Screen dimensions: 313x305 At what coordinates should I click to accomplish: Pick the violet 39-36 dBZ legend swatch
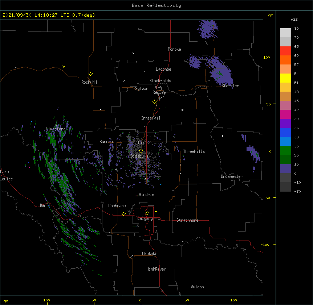(x=285, y=124)
